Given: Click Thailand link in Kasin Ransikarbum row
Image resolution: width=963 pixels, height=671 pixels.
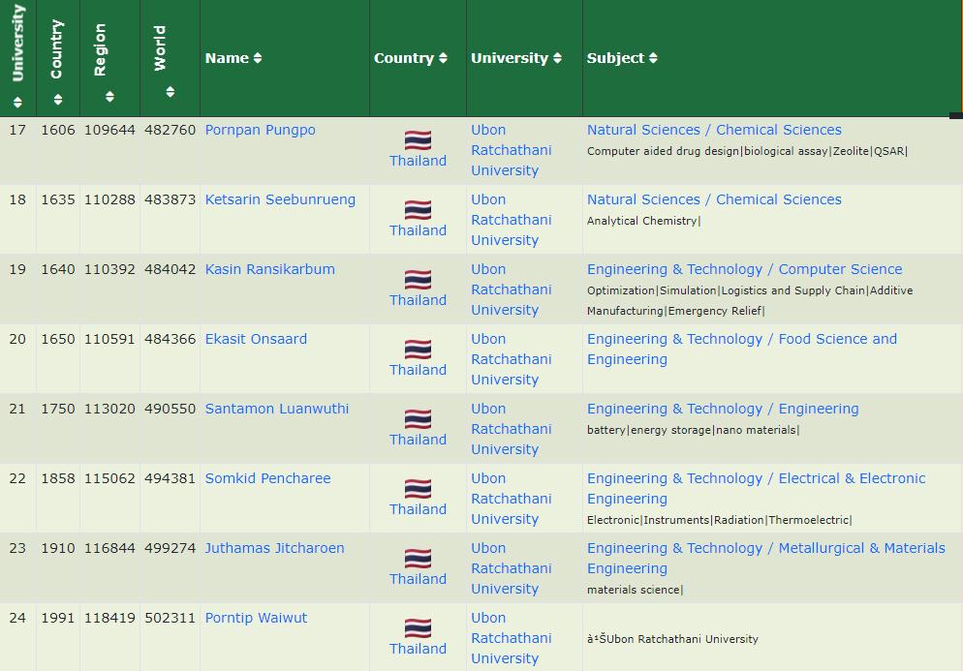Looking at the screenshot, I should click(418, 300).
